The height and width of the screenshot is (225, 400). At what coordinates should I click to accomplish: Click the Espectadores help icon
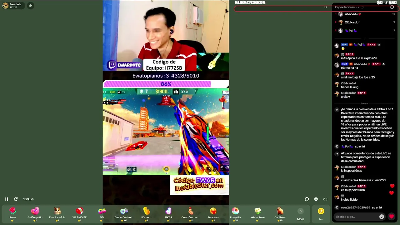click(362, 7)
